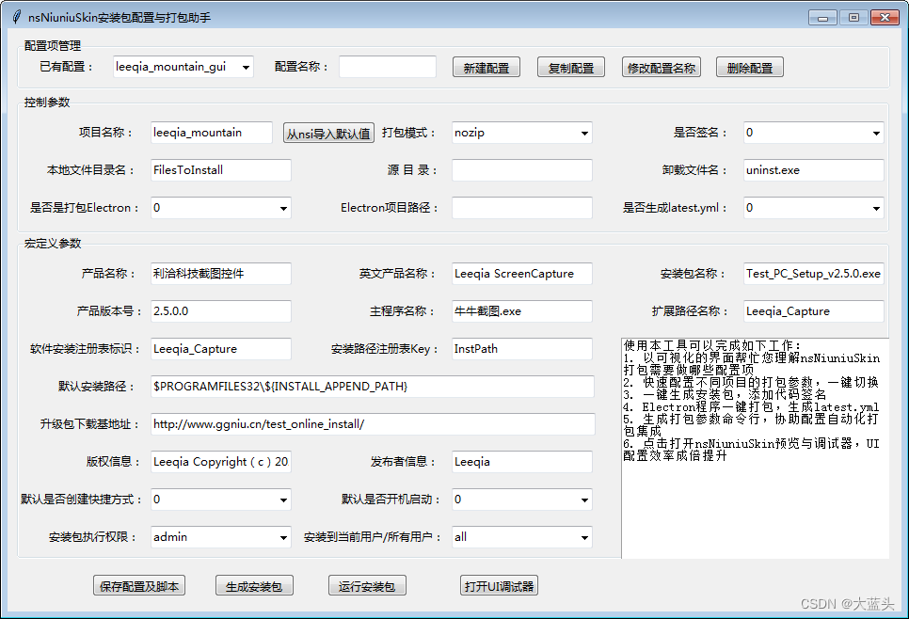
Task: Click the 保存配置及脚本 button
Action: click(x=139, y=585)
